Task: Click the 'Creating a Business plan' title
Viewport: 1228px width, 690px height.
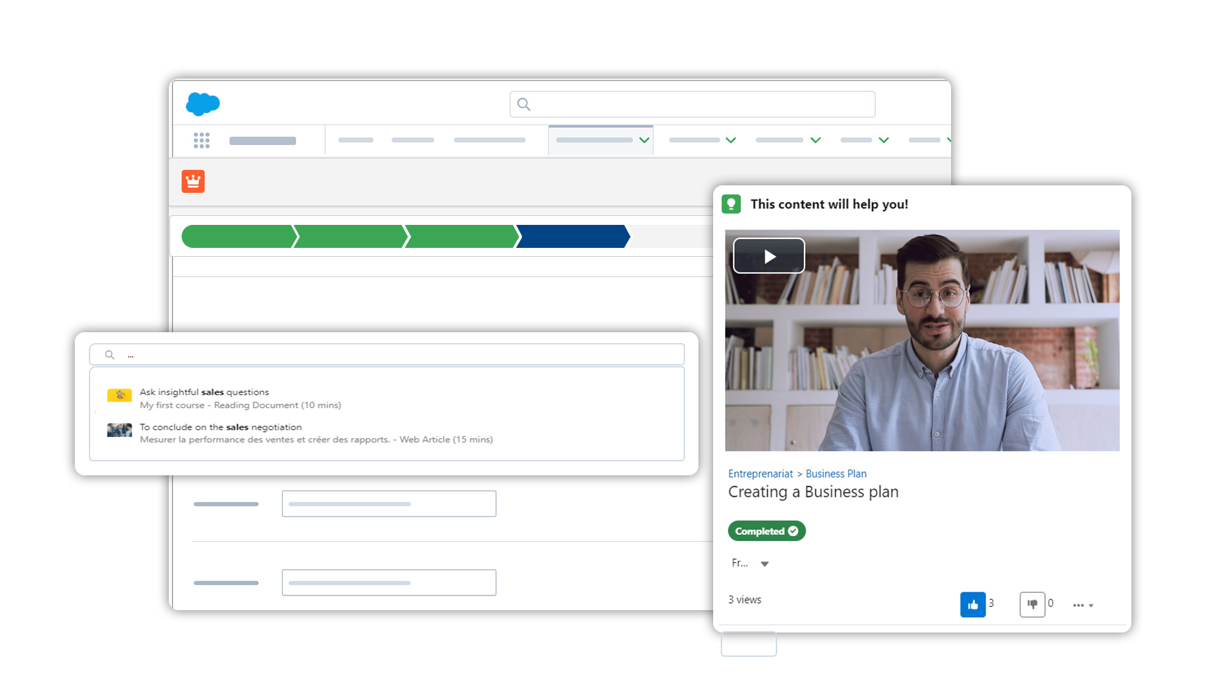Action: (x=813, y=492)
